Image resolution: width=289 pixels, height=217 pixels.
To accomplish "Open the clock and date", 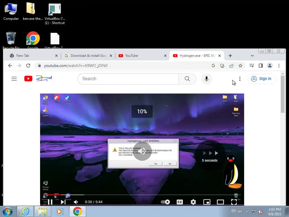I will (x=275, y=212).
